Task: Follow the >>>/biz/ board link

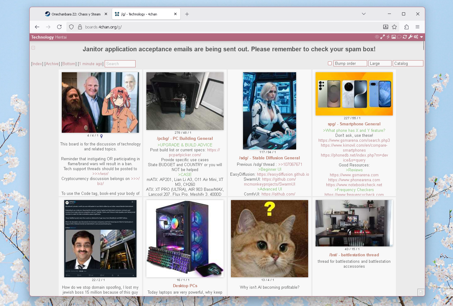Action: click(135, 178)
